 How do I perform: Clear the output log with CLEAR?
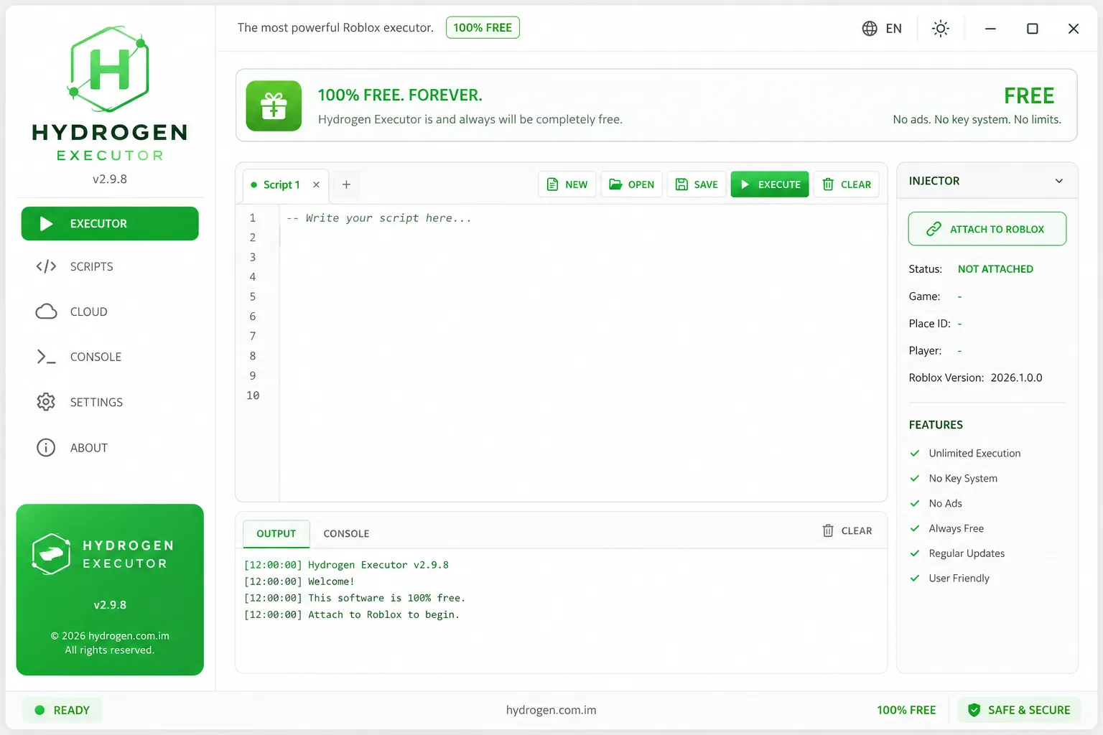[x=847, y=531]
